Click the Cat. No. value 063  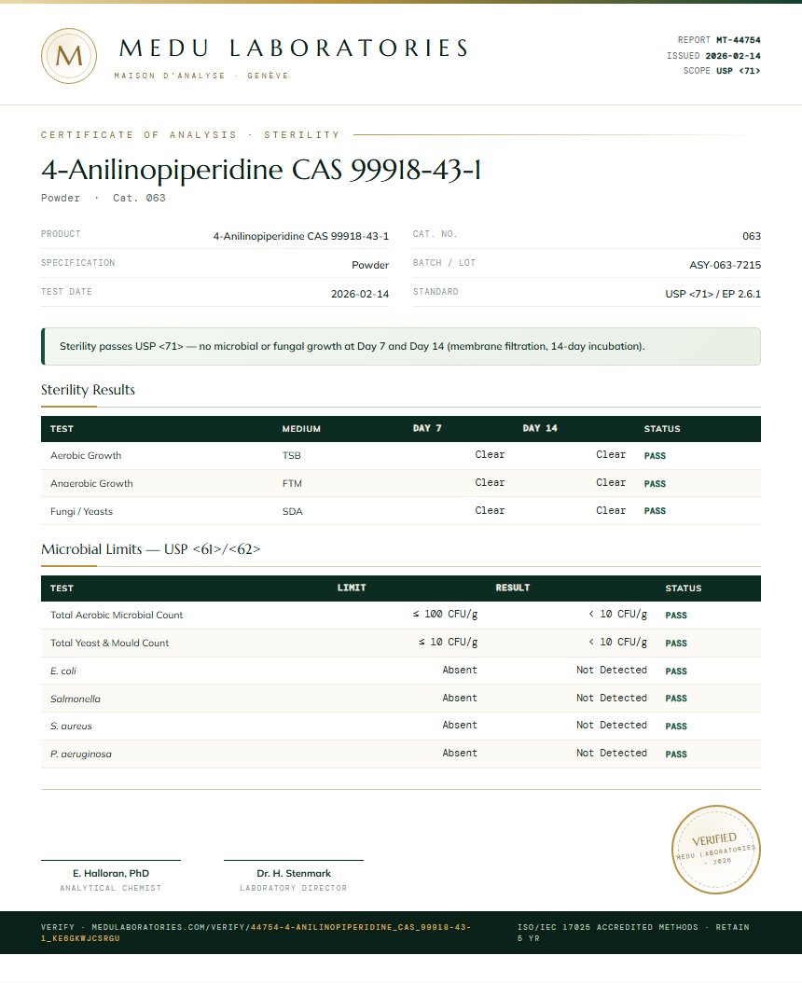click(752, 236)
